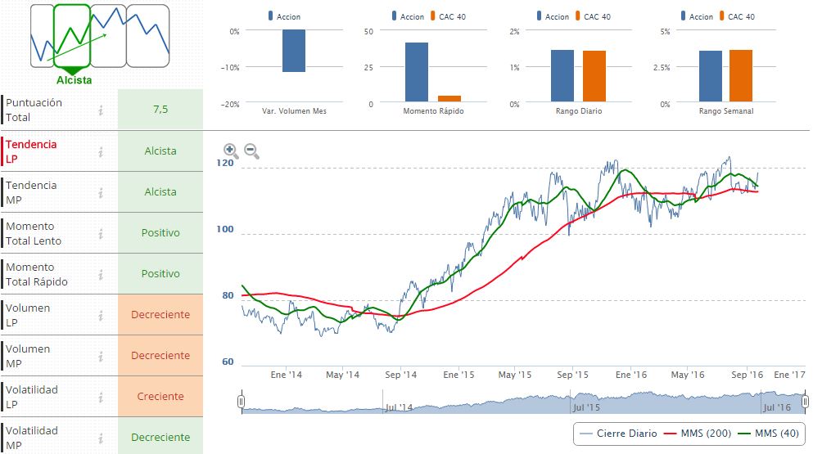Click Positivo value of Momento Total Lento
813x454 pixels.
(160, 233)
